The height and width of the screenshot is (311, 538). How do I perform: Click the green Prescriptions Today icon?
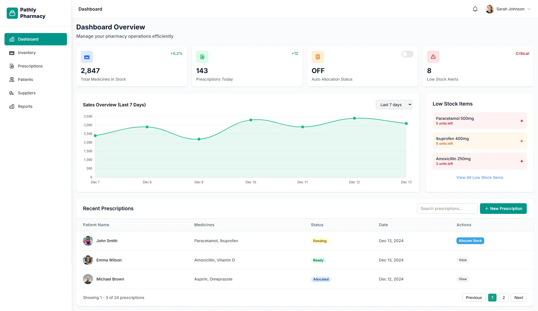[202, 57]
